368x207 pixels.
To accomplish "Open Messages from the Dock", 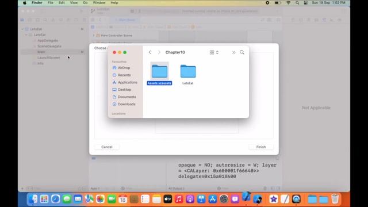I will [67, 200].
